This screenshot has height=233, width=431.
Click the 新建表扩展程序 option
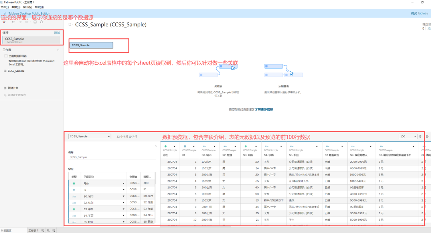click(17, 95)
